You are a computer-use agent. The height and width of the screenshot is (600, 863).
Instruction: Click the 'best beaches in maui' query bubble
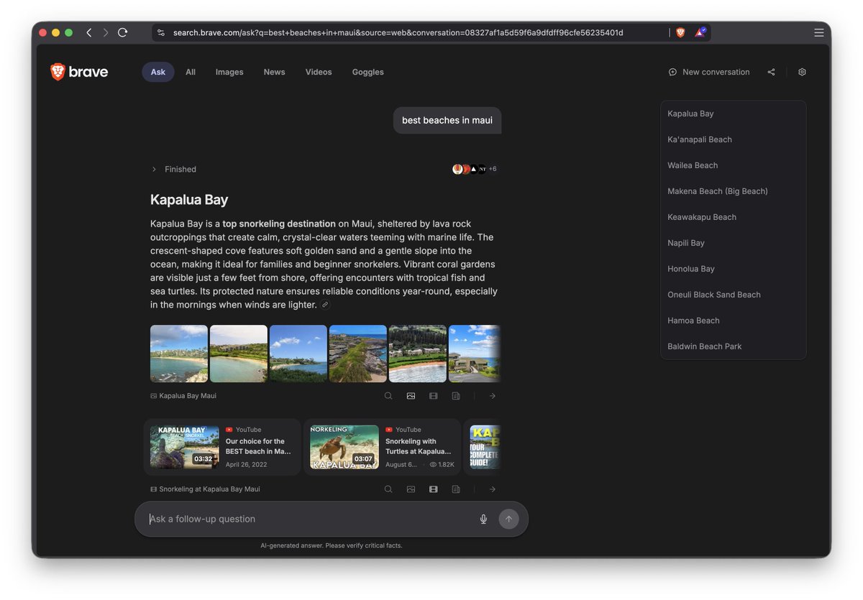coord(447,120)
